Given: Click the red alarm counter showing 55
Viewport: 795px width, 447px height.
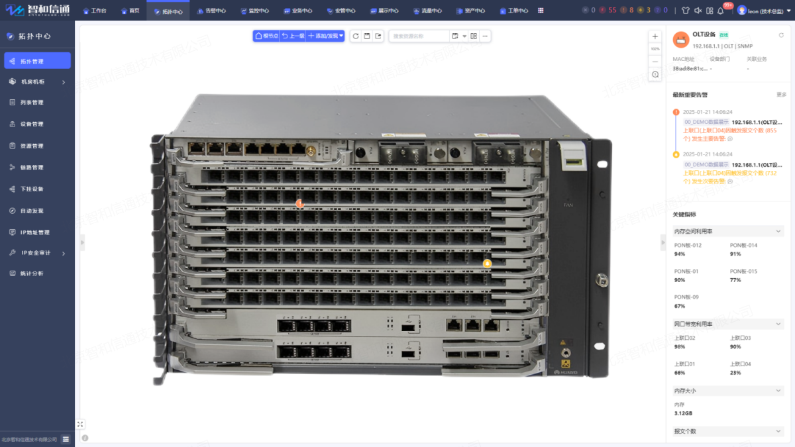Looking at the screenshot, I should tap(608, 11).
